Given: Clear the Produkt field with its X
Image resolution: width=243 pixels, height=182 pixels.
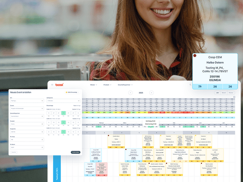Looking at the screenshot, I should pyautogui.click(x=42, y=124).
